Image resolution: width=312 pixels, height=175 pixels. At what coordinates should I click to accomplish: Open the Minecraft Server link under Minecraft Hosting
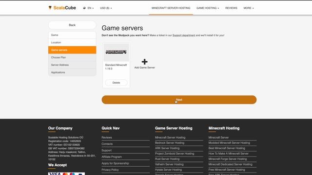tap(218, 138)
